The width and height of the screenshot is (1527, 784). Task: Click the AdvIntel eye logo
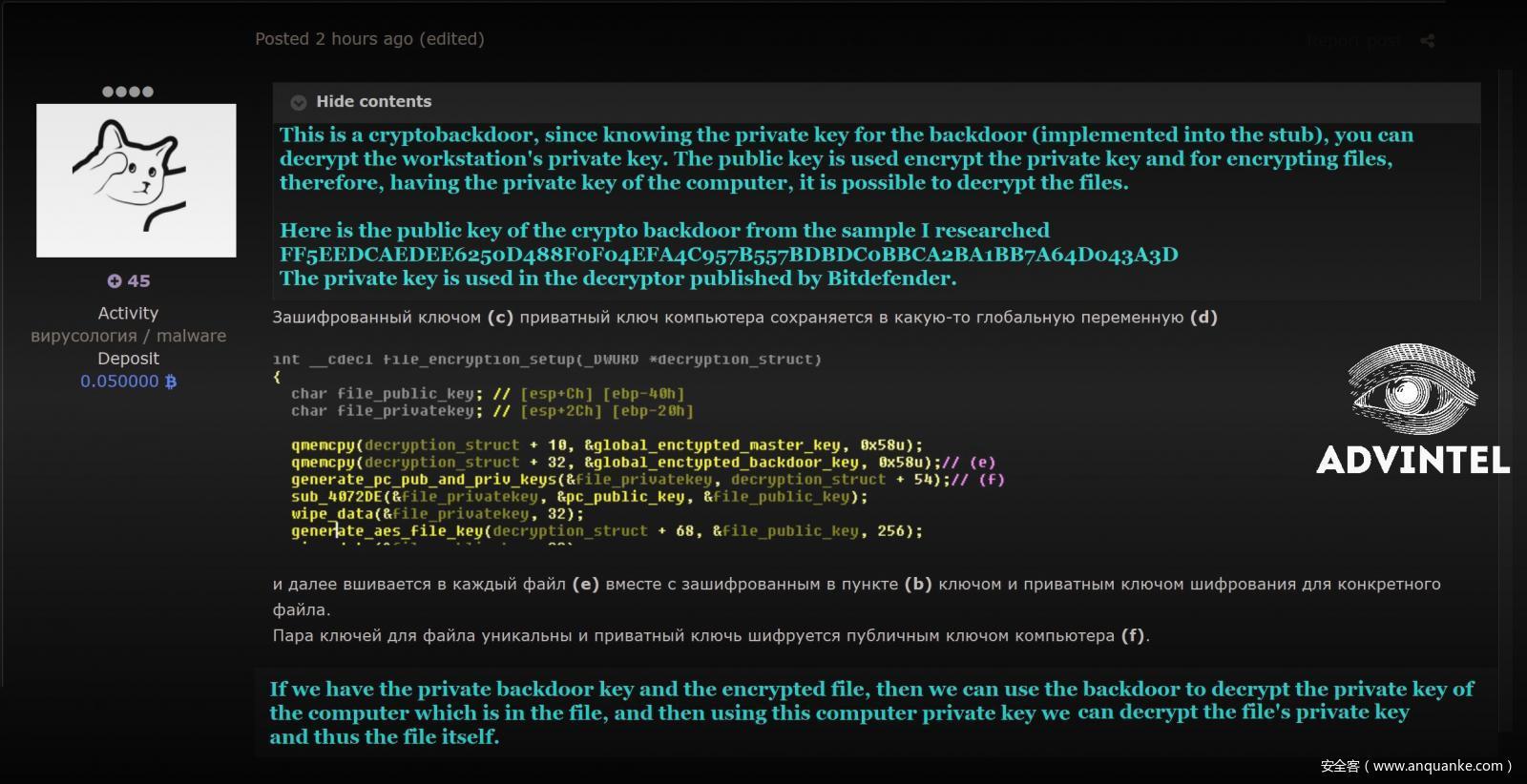1412,391
